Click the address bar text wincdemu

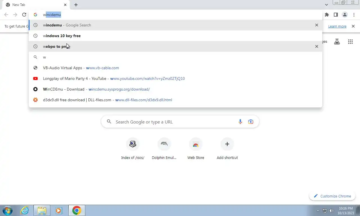tap(52, 15)
